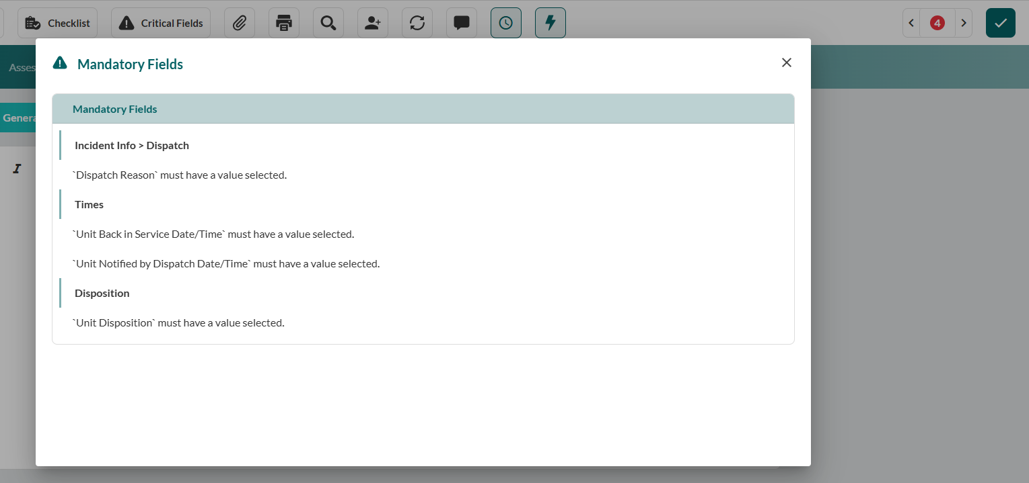Click the Add Crew Member person icon
Viewport: 1029px width, 483px height.
pos(372,22)
